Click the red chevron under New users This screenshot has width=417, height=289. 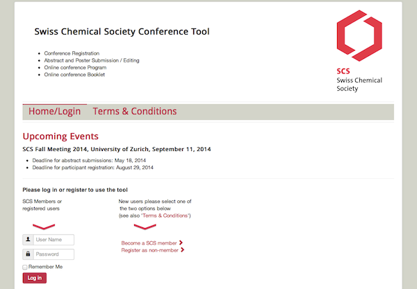coord(145,227)
